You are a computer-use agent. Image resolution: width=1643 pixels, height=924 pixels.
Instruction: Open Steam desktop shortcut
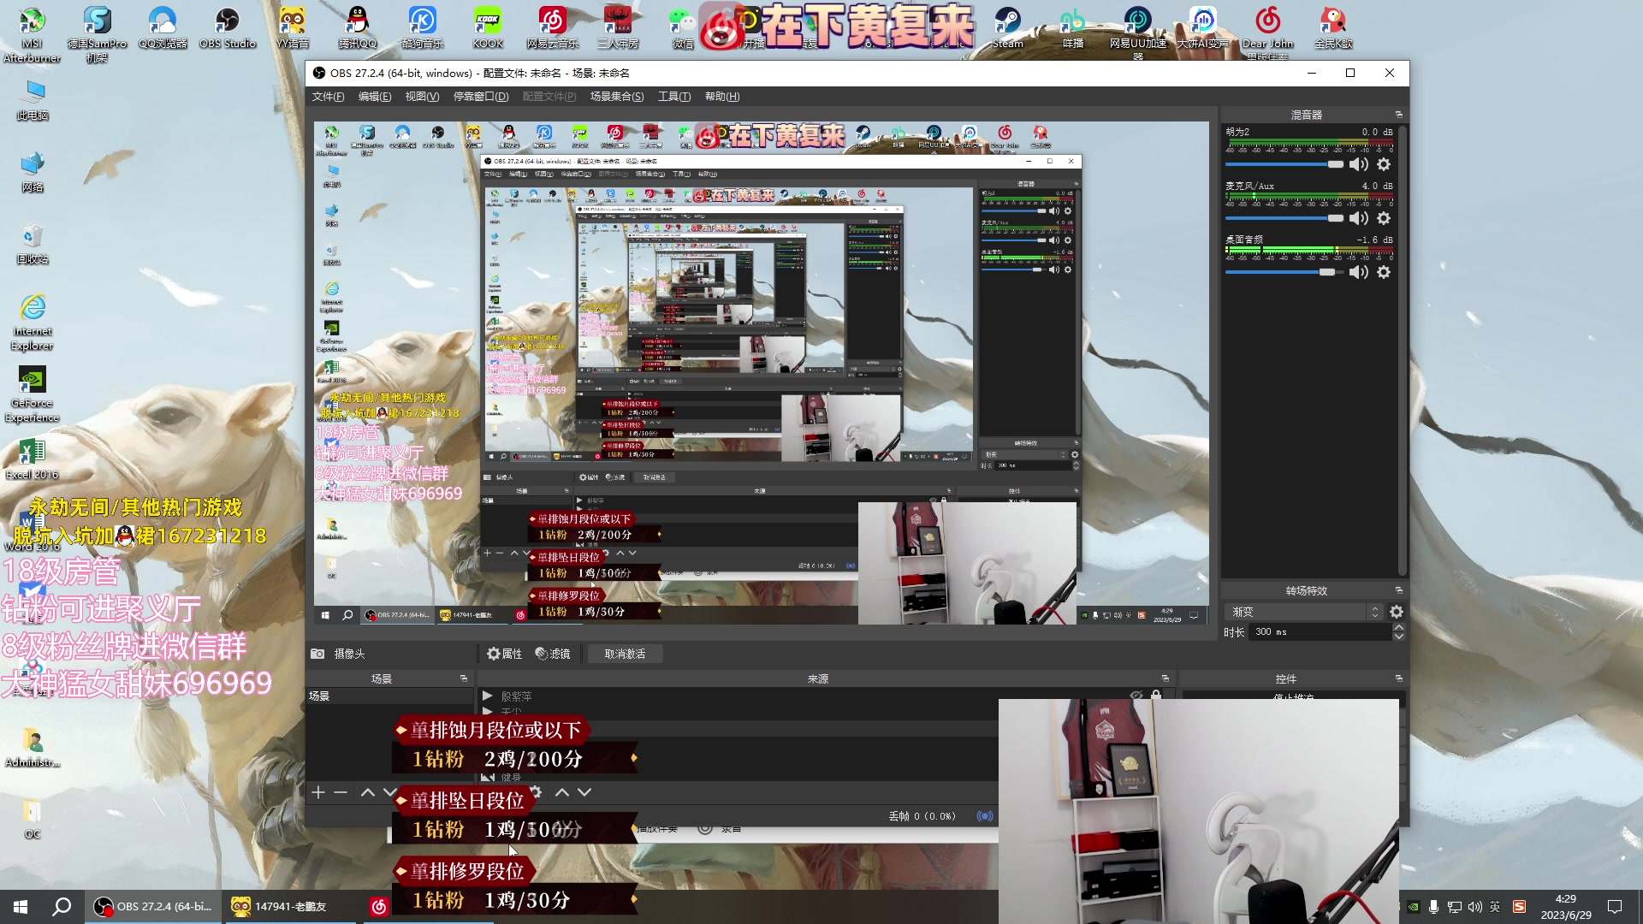pos(1007,28)
